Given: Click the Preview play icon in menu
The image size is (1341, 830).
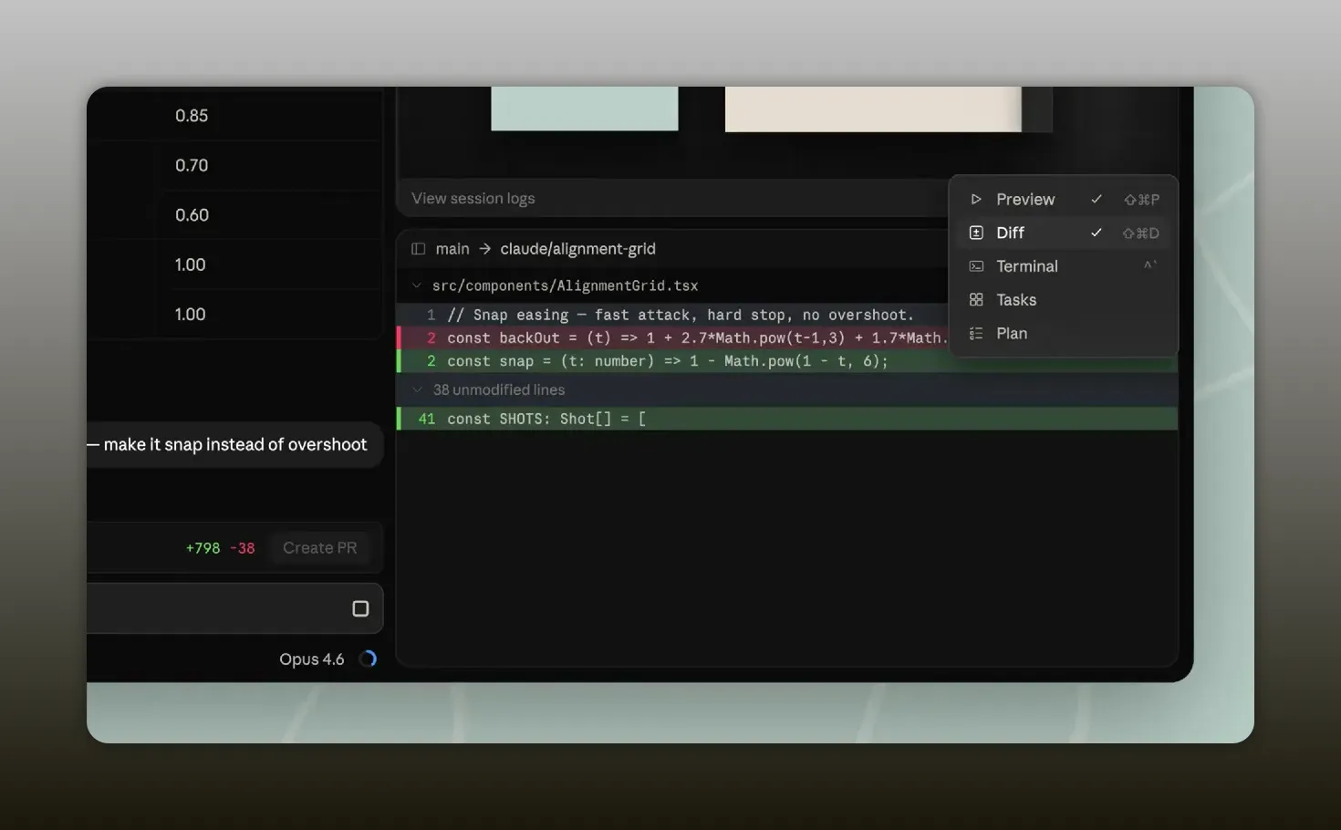Looking at the screenshot, I should 976,199.
